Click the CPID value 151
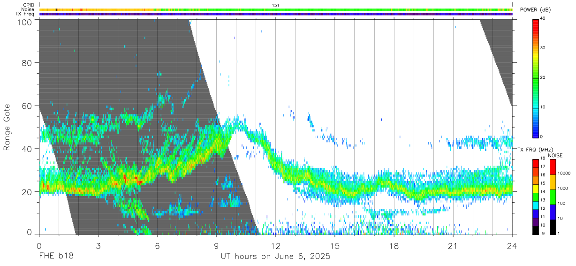 click(275, 5)
